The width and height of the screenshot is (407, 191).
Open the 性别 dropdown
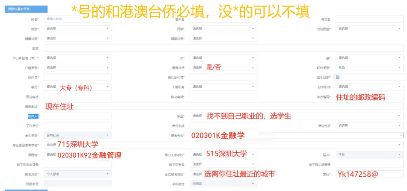pos(77,29)
